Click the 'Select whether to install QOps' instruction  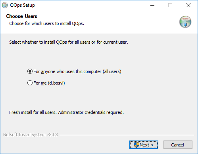(69, 42)
